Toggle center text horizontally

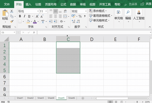[56, 16]
